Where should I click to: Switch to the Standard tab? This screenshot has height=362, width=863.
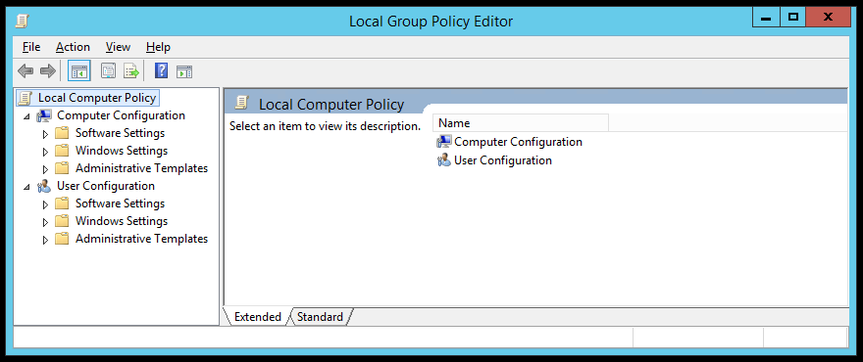(x=320, y=317)
